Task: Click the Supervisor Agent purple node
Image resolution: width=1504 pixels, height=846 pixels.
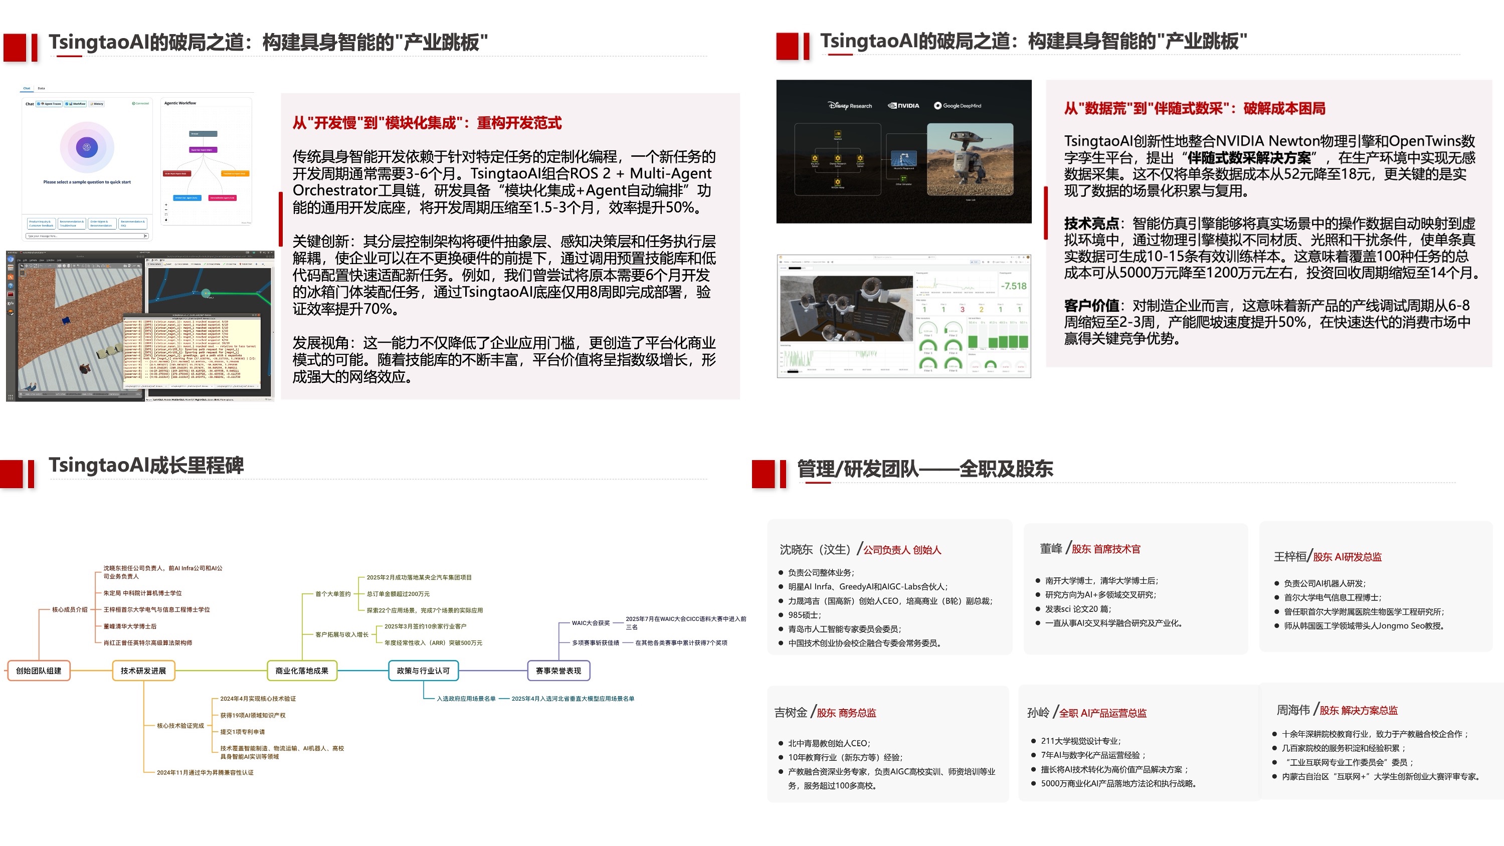Action: pyautogui.click(x=203, y=150)
